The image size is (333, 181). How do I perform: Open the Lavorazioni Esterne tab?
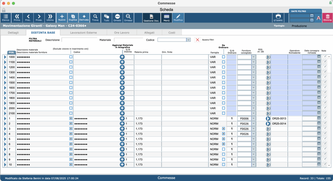pos(84,33)
